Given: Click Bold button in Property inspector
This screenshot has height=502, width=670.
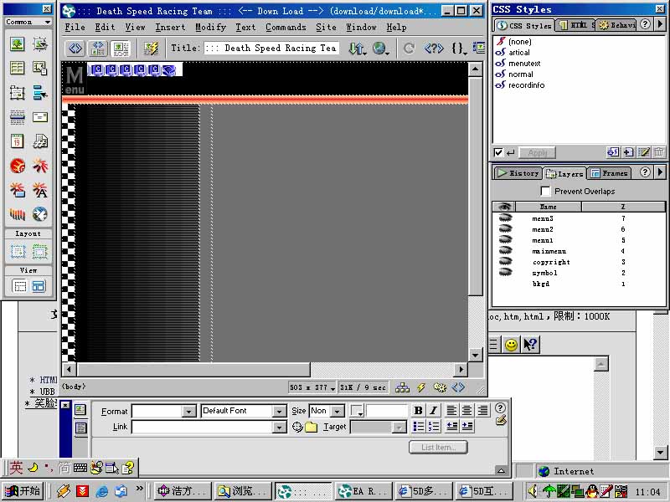Looking at the screenshot, I should (418, 411).
